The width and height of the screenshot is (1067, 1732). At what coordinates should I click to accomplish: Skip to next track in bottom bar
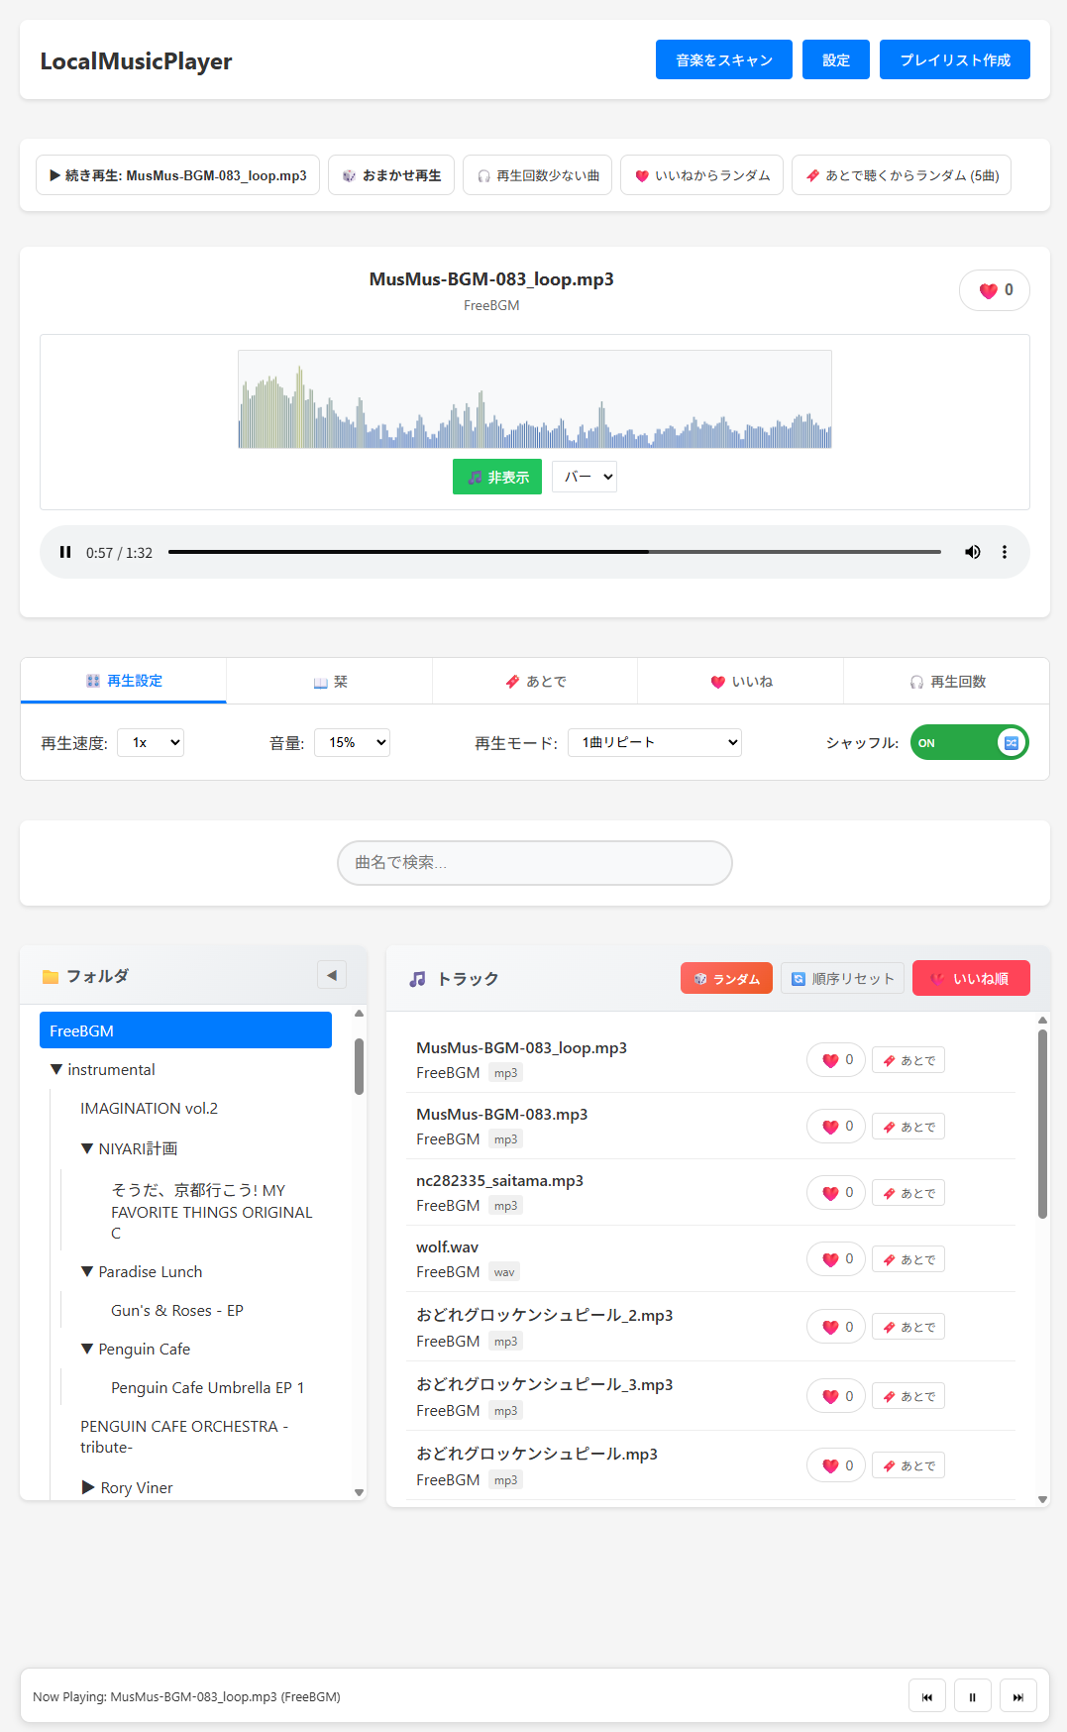point(1017,1696)
